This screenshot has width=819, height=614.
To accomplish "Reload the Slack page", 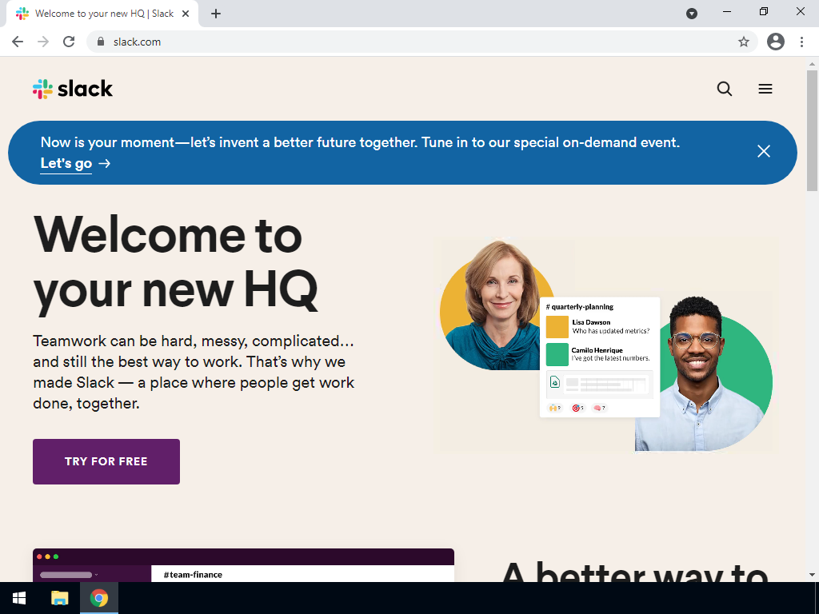I will click(69, 42).
